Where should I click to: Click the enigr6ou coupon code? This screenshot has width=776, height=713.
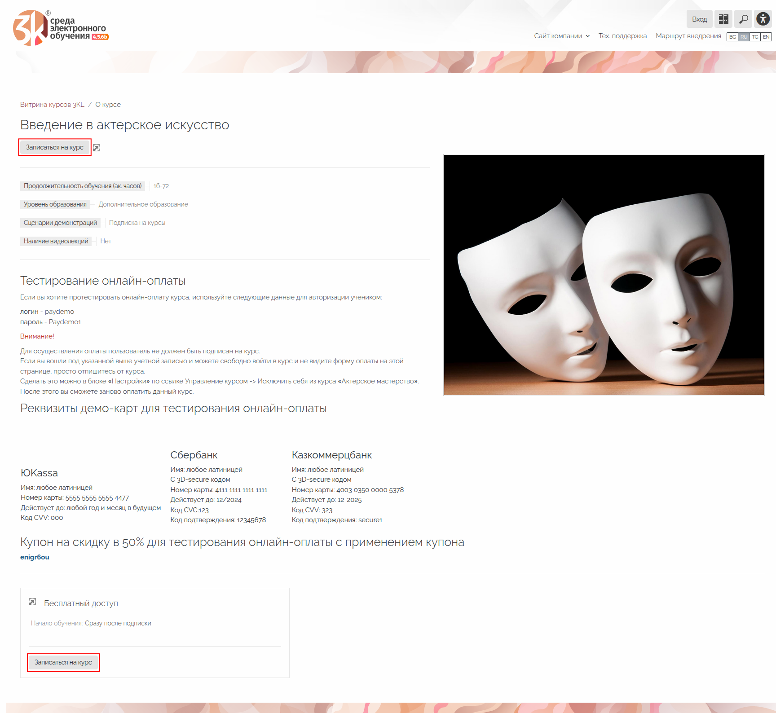35,557
